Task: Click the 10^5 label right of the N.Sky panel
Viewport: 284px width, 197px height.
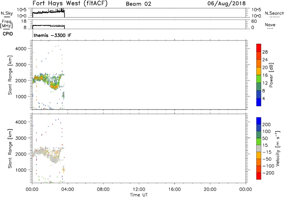Action: (256, 10)
